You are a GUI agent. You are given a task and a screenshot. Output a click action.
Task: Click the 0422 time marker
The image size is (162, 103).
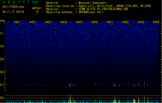pyautogui.click(x=33, y=22)
